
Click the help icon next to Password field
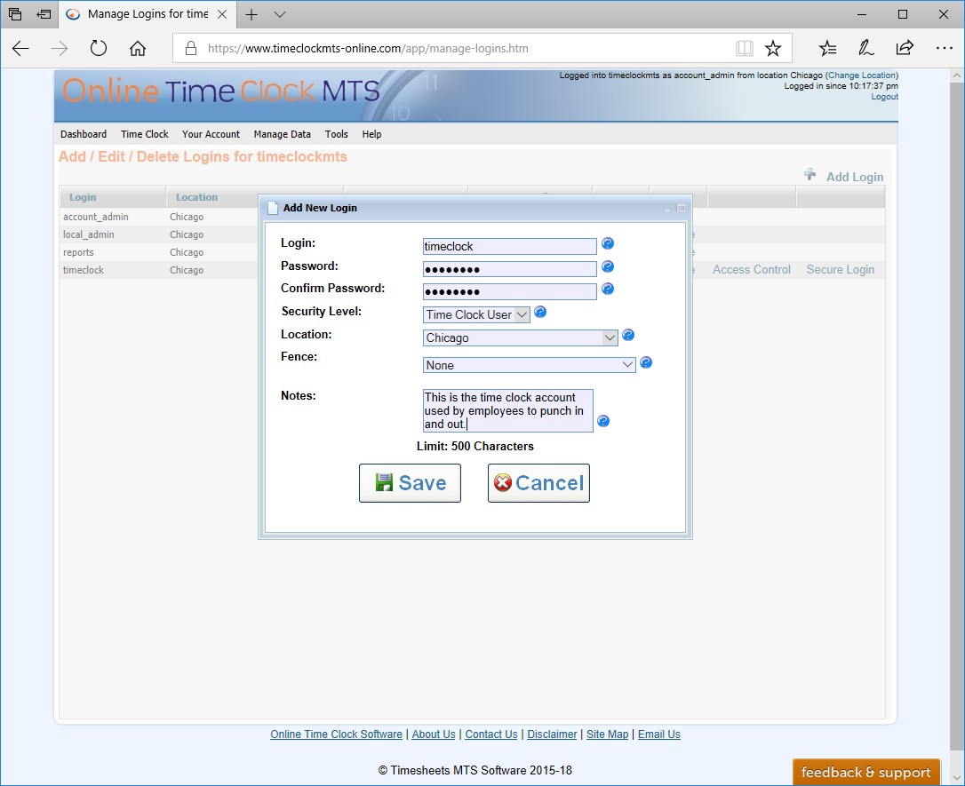[608, 266]
